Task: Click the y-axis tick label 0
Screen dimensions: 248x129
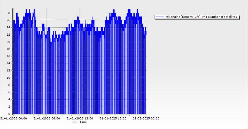Action: pyautogui.click(x=9, y=114)
